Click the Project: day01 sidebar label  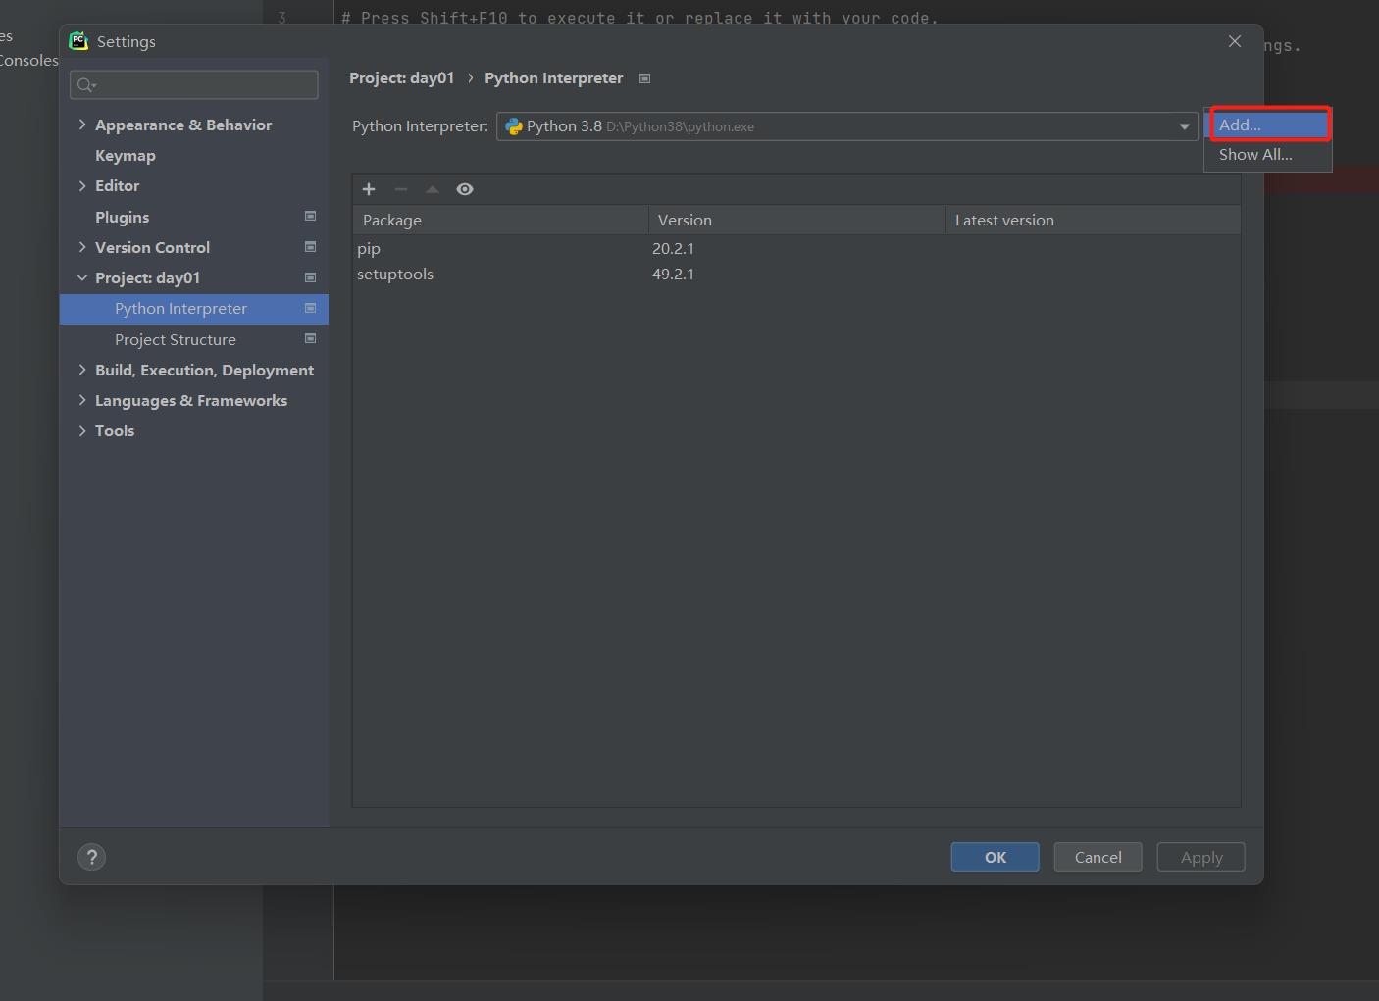click(147, 277)
